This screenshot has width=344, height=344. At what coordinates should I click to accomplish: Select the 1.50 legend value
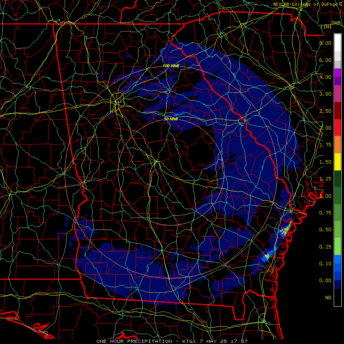click(x=325, y=162)
